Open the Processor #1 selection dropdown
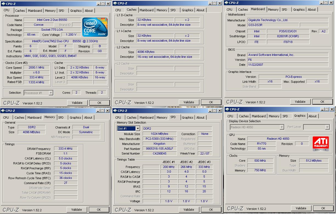Viewport: 336px width, 214px height. pyautogui.click(x=51, y=93)
